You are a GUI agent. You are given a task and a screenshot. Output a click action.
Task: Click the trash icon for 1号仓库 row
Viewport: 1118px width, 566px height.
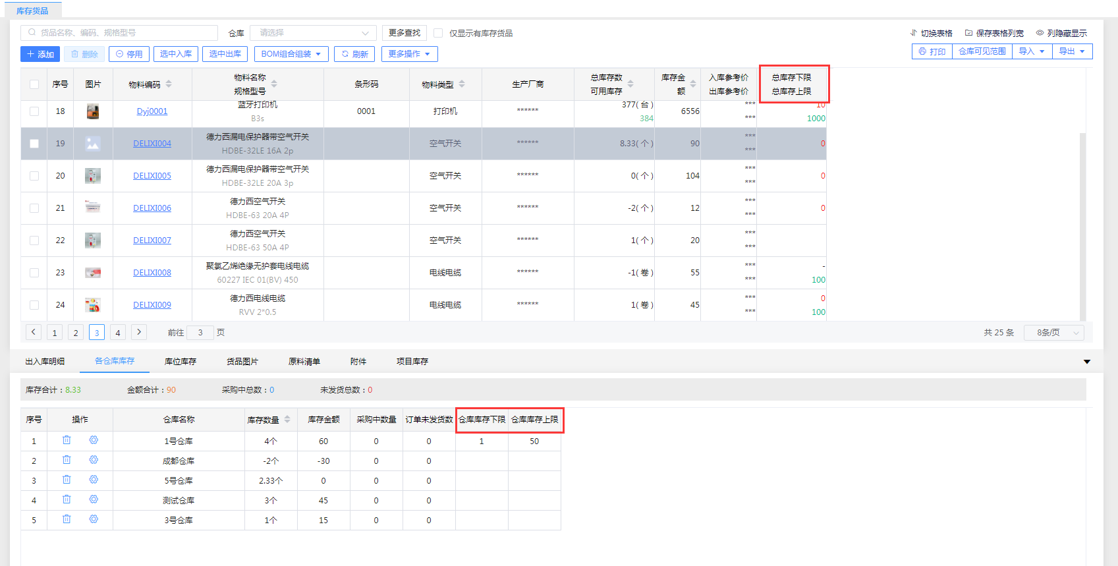pos(67,440)
